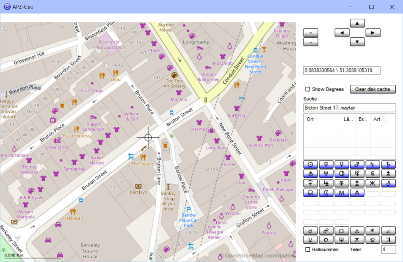Select the semi-sextile aspect button

click(310, 240)
